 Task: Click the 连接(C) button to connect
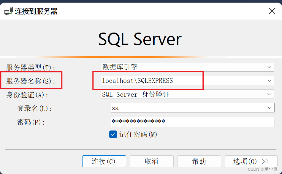[104, 161]
